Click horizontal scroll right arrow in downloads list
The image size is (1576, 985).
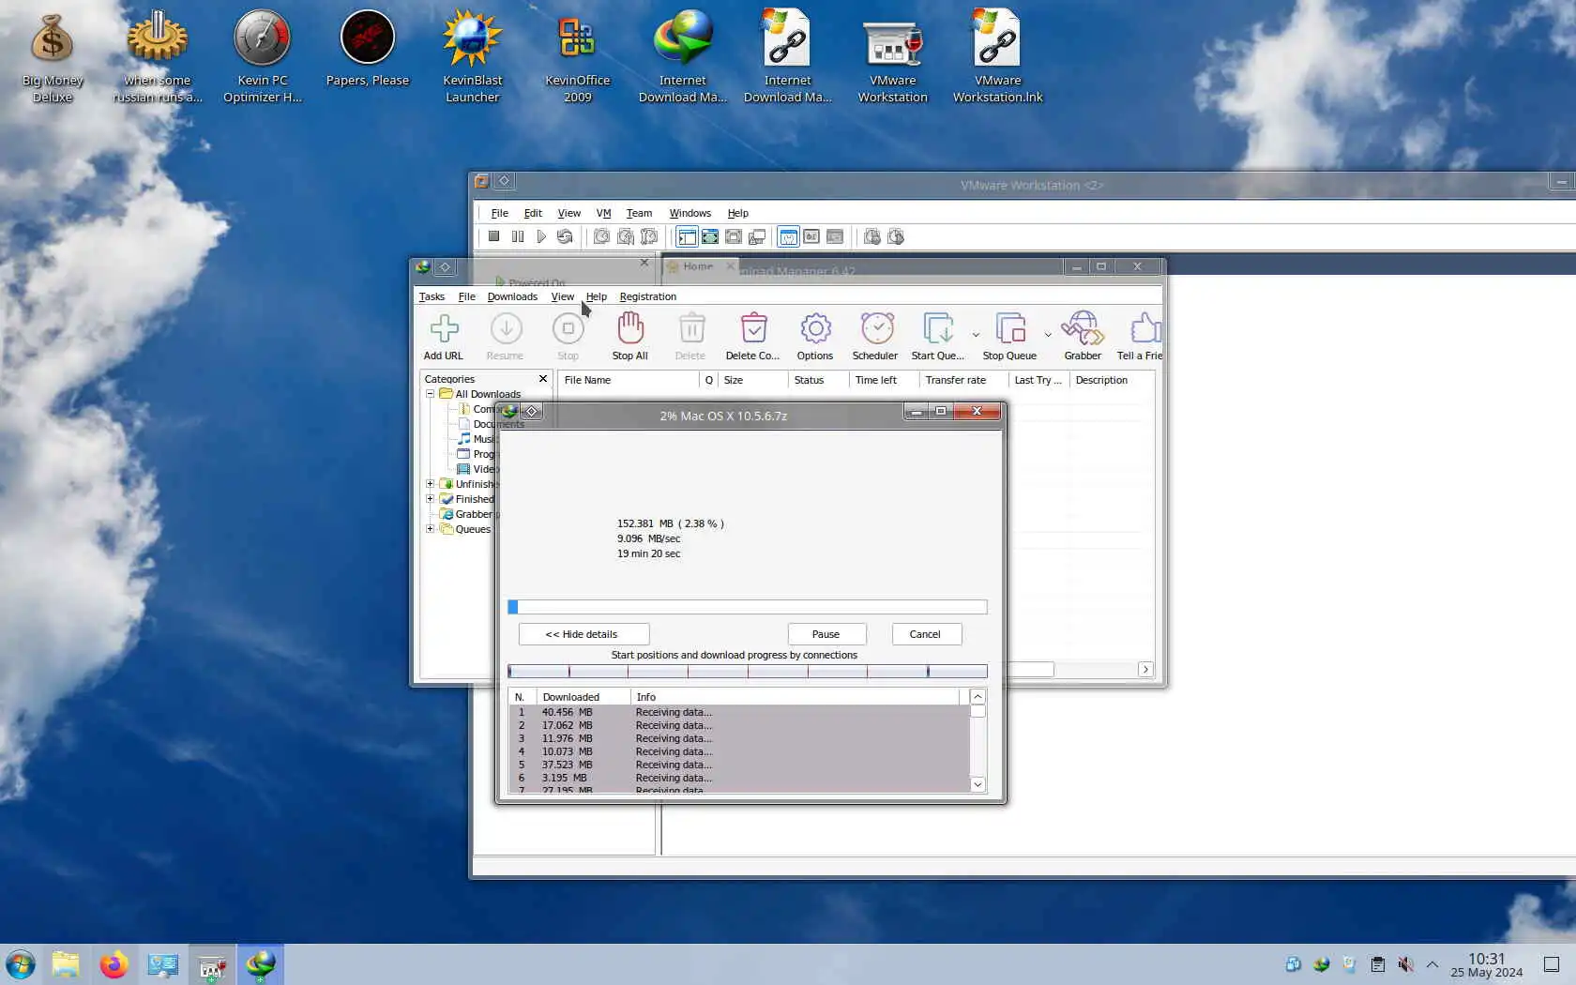tap(1145, 669)
